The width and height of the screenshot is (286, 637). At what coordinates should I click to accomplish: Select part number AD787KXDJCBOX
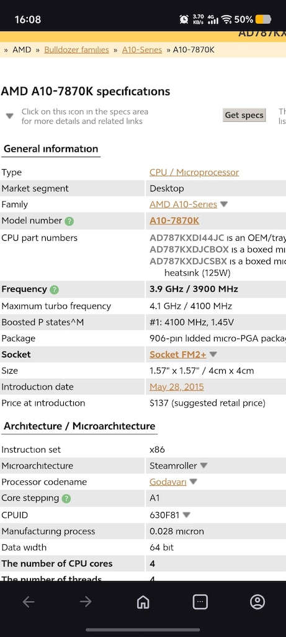(189, 249)
